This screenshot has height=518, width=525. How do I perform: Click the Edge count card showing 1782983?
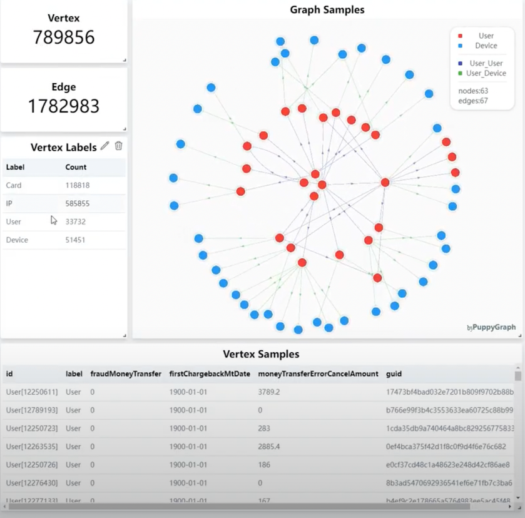63,98
